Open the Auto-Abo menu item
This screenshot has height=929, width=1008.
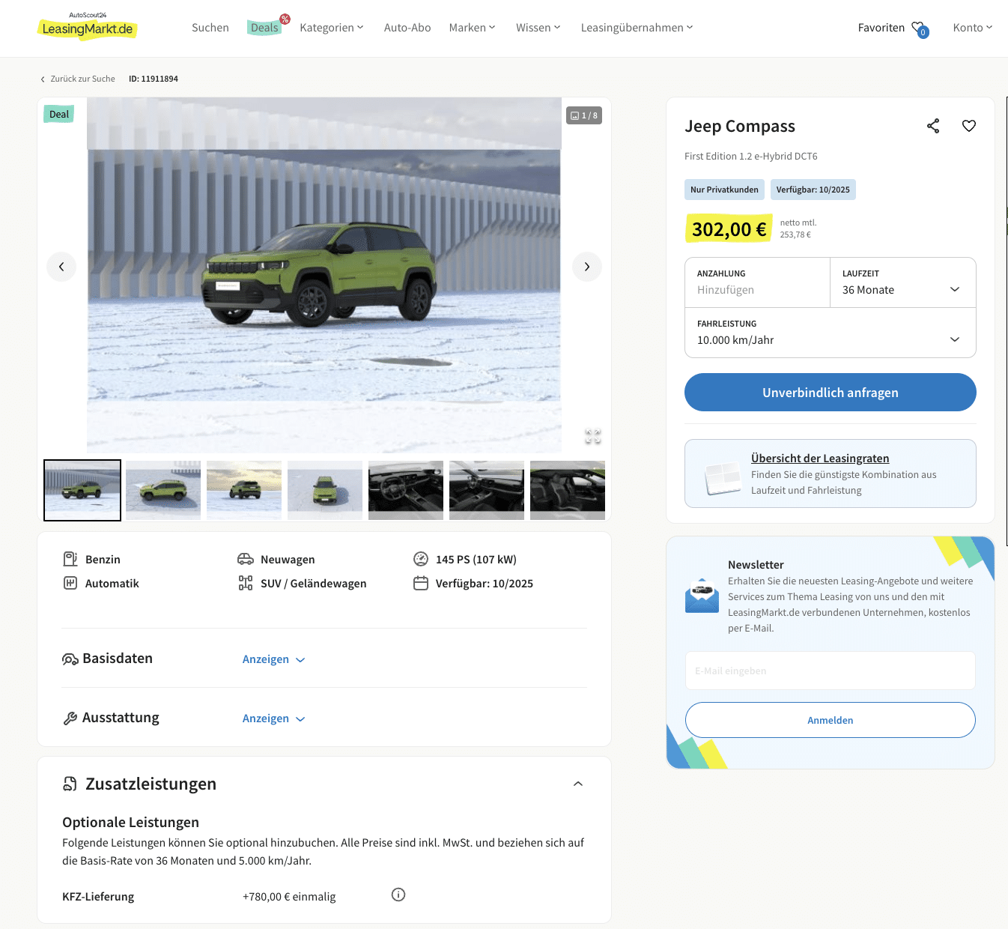pos(407,28)
